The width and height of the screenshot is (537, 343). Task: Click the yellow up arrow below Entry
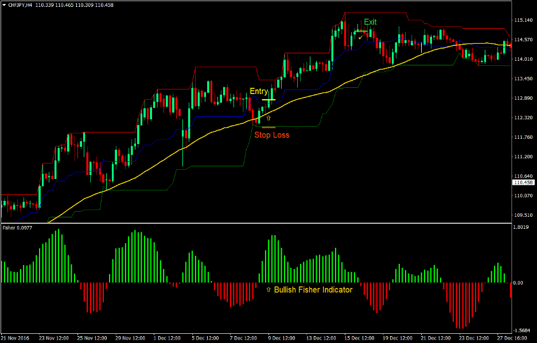[268, 118]
